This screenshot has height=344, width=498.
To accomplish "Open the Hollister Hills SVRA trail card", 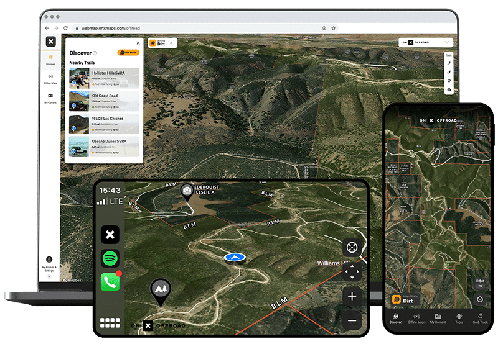I will (104, 77).
